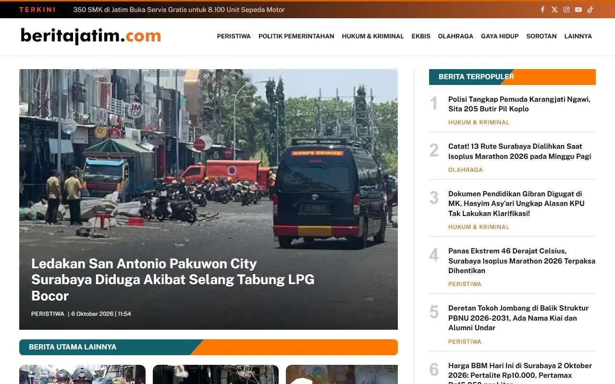Click the TERKINI label in top bar
Screen dimensions: 615x384
pos(37,10)
